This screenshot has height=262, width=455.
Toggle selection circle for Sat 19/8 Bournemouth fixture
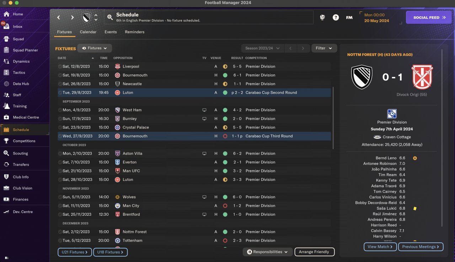[60, 75]
